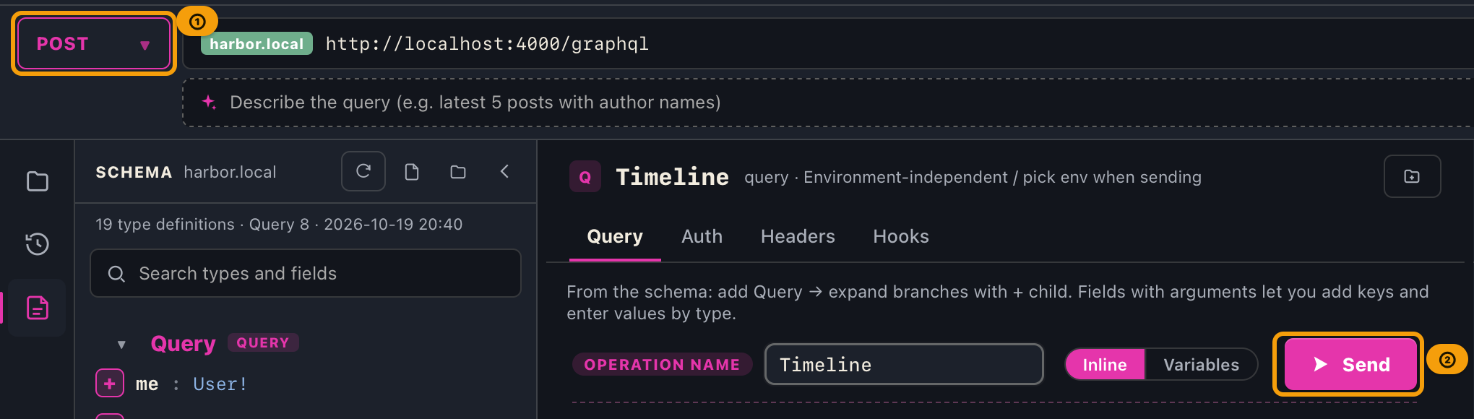Switch to the Auth tab

point(702,237)
